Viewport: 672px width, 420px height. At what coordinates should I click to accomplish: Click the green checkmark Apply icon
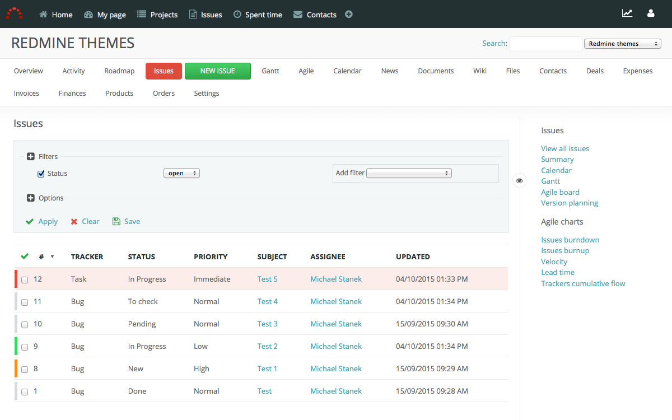tap(30, 222)
